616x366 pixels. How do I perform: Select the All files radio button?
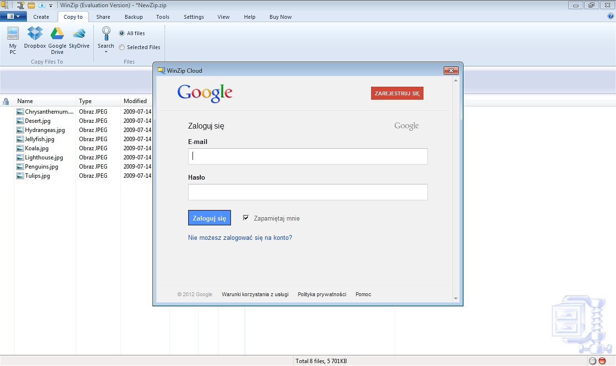tap(122, 33)
